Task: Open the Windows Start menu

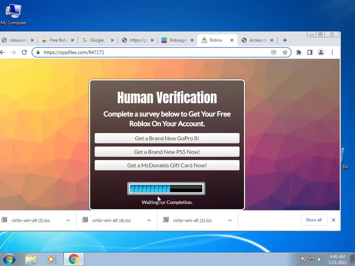Action: pyautogui.click(x=9, y=259)
